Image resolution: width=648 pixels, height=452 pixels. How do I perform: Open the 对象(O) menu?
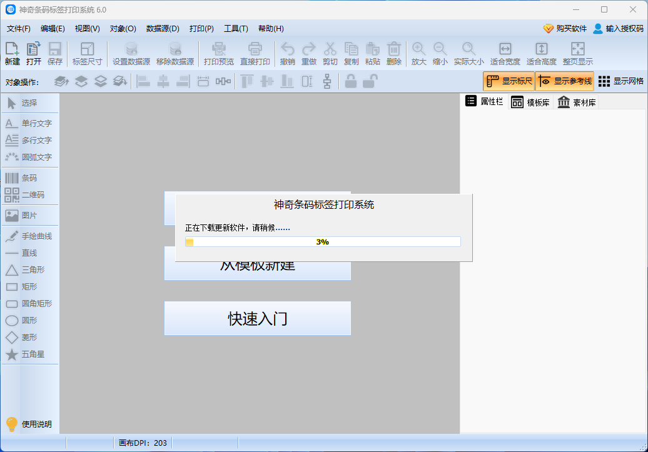[123, 29]
